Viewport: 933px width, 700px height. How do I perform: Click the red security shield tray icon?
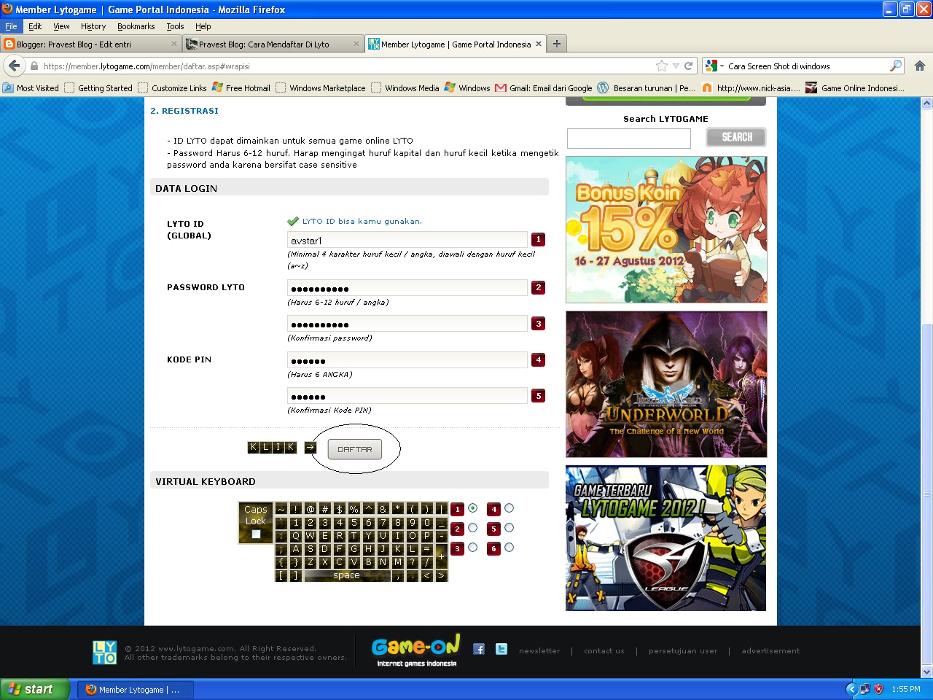pyautogui.click(x=878, y=689)
